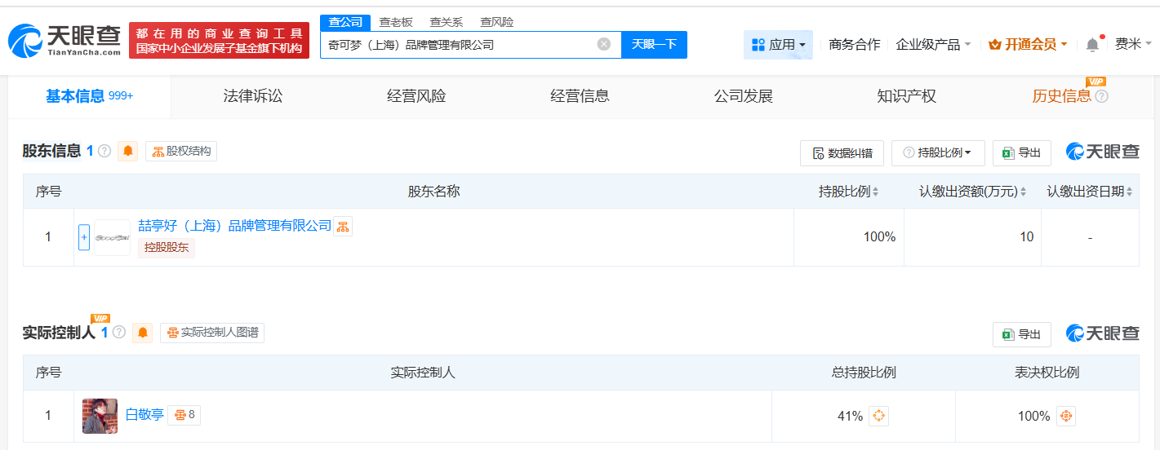Open the 应用 apps dropdown
The width and height of the screenshot is (1160, 450).
(778, 44)
